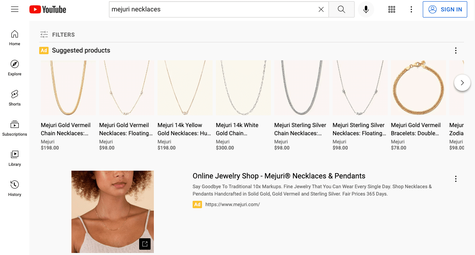Open Online Jewelry Shop - Mejuri ad headline
The height and width of the screenshot is (255, 475).
(x=279, y=176)
